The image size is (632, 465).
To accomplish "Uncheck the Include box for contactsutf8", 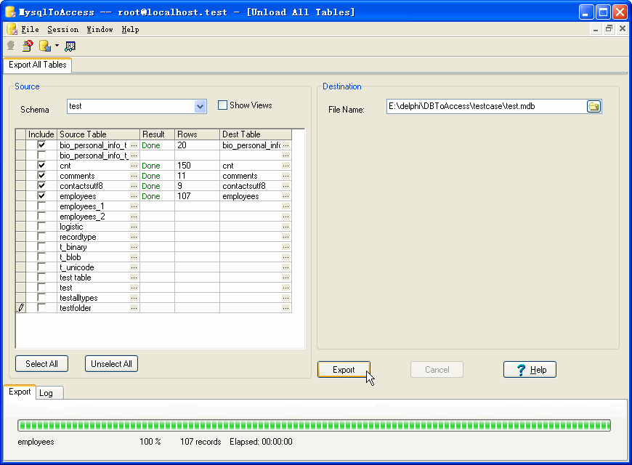I will tap(41, 185).
